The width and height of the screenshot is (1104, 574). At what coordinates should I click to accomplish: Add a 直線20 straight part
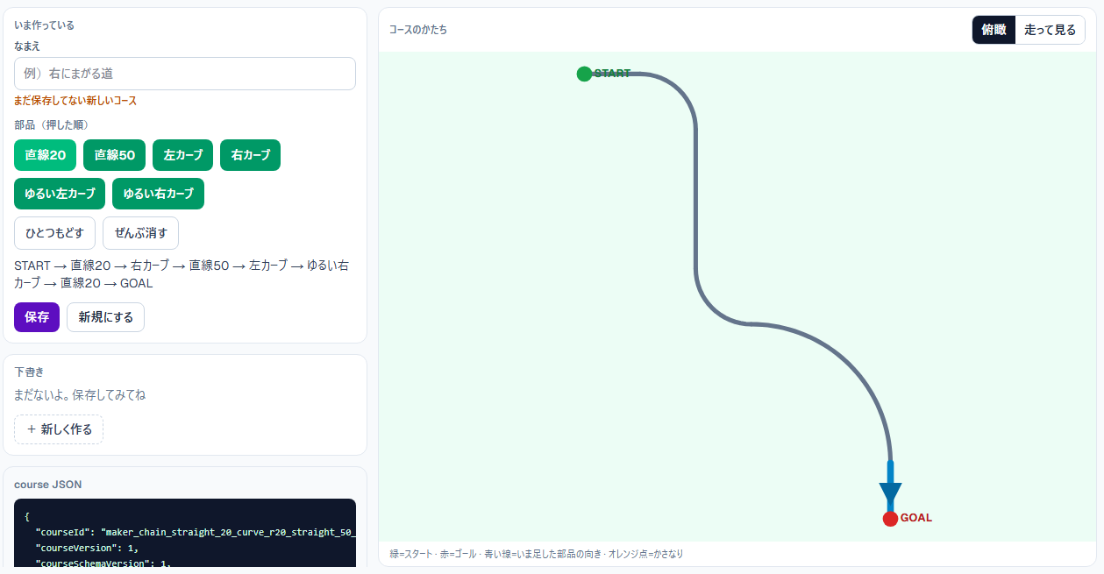coord(46,155)
